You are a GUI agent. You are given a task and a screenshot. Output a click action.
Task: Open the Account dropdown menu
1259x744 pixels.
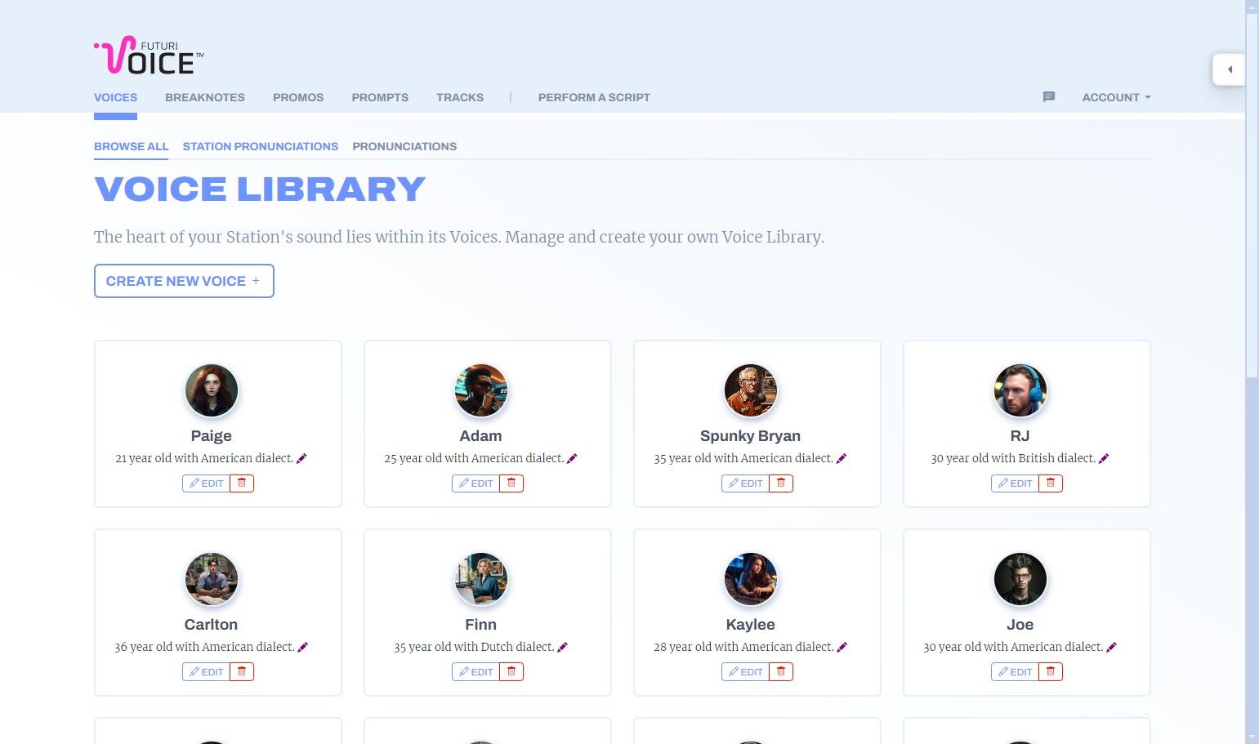click(x=1116, y=97)
